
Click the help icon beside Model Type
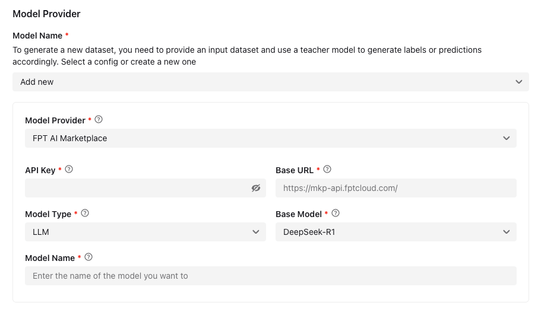pos(85,214)
